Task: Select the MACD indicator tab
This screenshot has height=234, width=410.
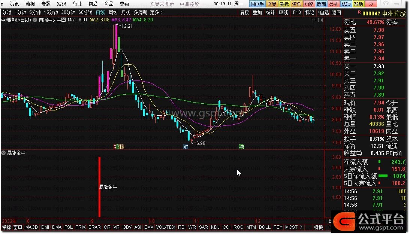Action: tap(31, 227)
